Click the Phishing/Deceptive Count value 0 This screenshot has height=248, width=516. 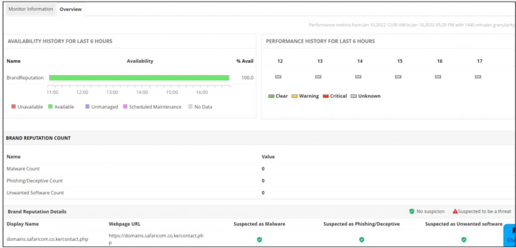click(x=263, y=181)
